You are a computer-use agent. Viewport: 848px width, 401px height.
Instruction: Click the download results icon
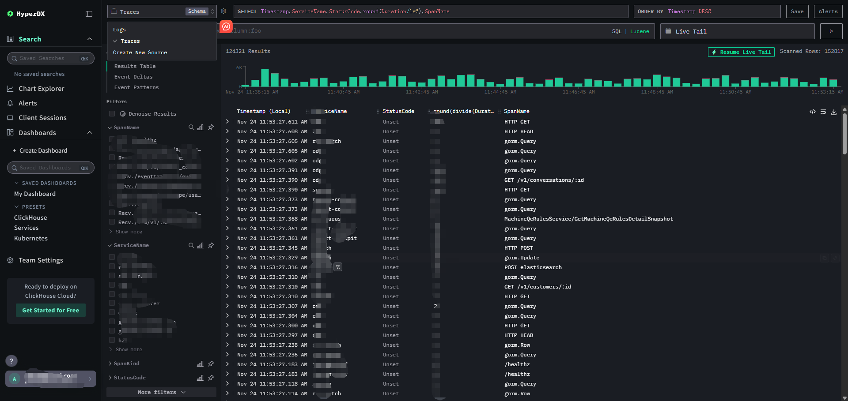pos(834,112)
